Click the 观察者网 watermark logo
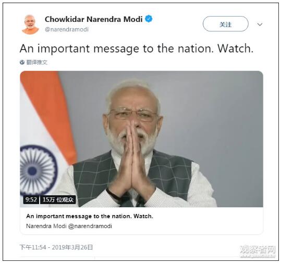Viewport: 281px width, 264px height. coord(257,252)
